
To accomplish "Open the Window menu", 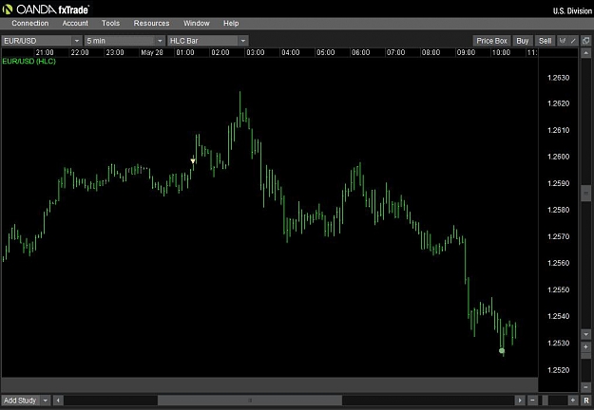I will click(196, 23).
